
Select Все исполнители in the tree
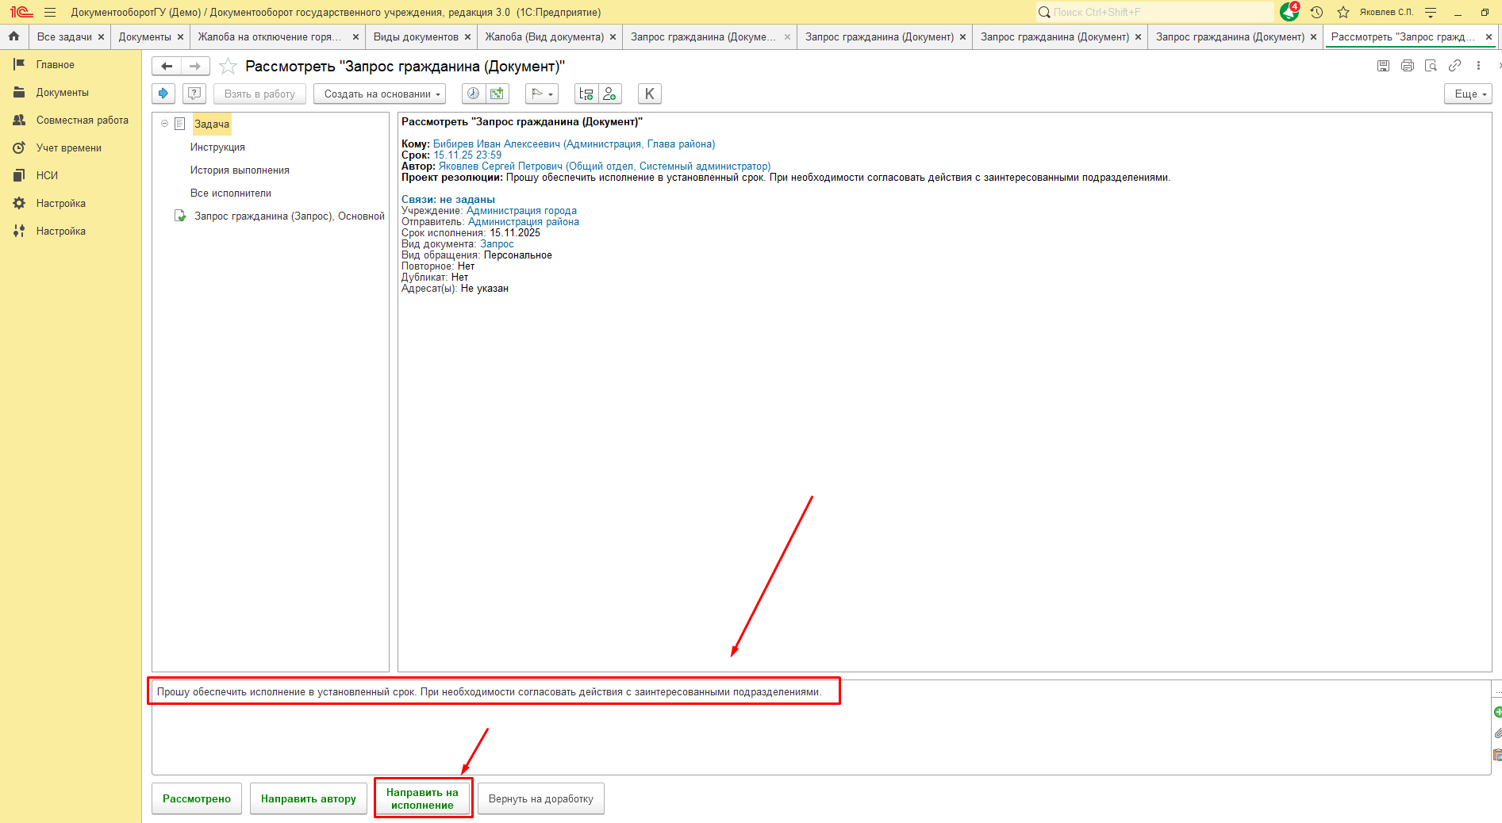[230, 193]
